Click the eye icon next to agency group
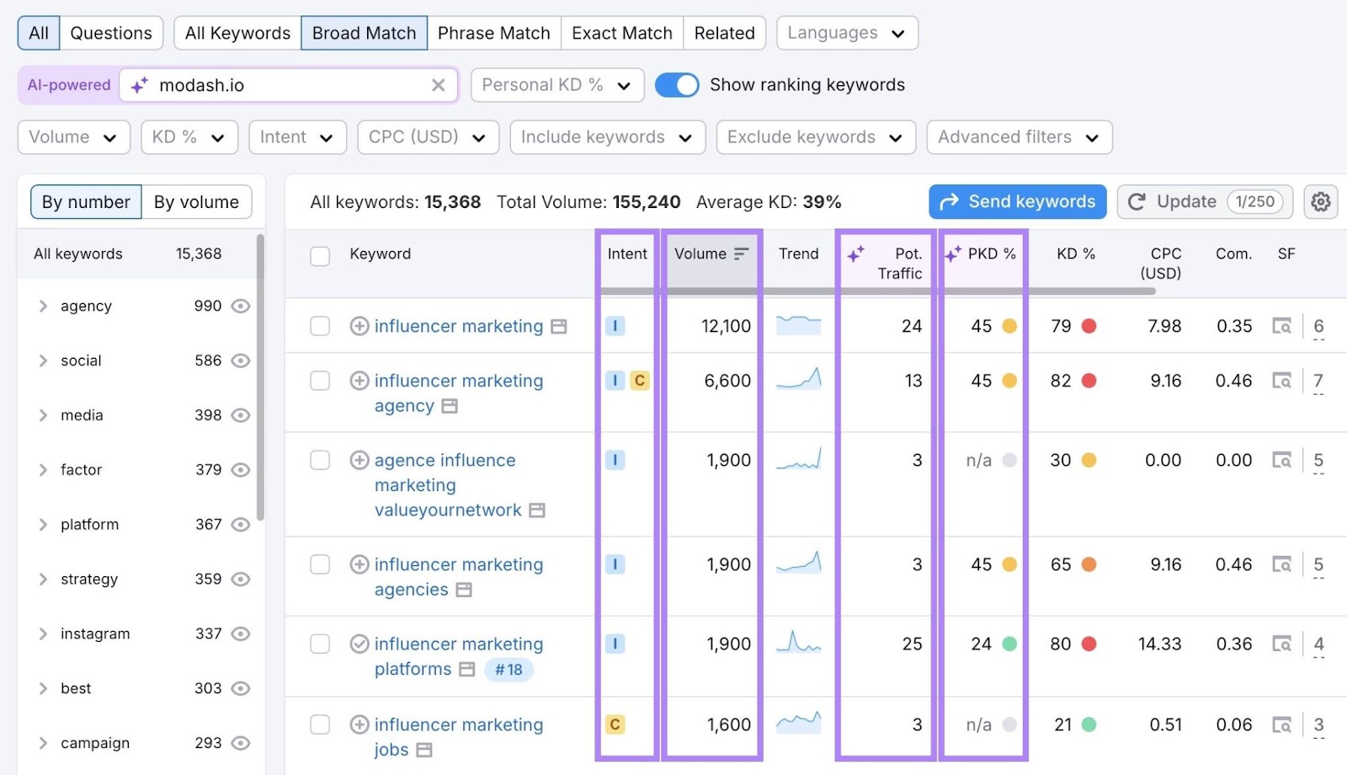Screen dimensions: 1347x775 pyautogui.click(x=240, y=306)
